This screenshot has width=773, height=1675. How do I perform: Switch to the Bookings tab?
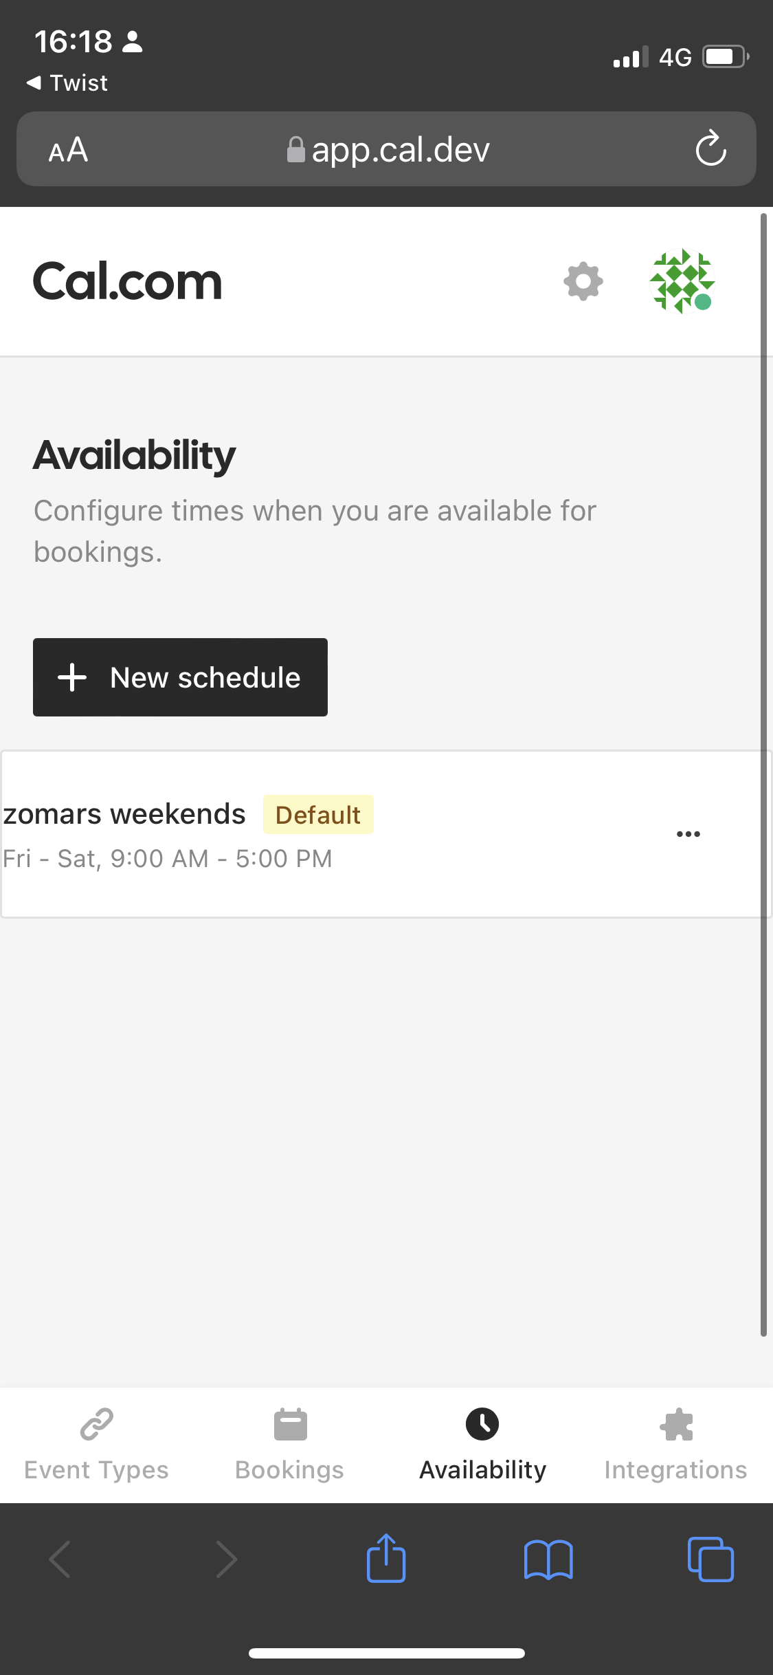coord(289,1444)
